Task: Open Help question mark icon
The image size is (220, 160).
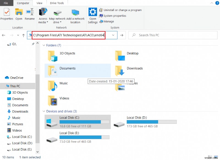Action: (217, 3)
